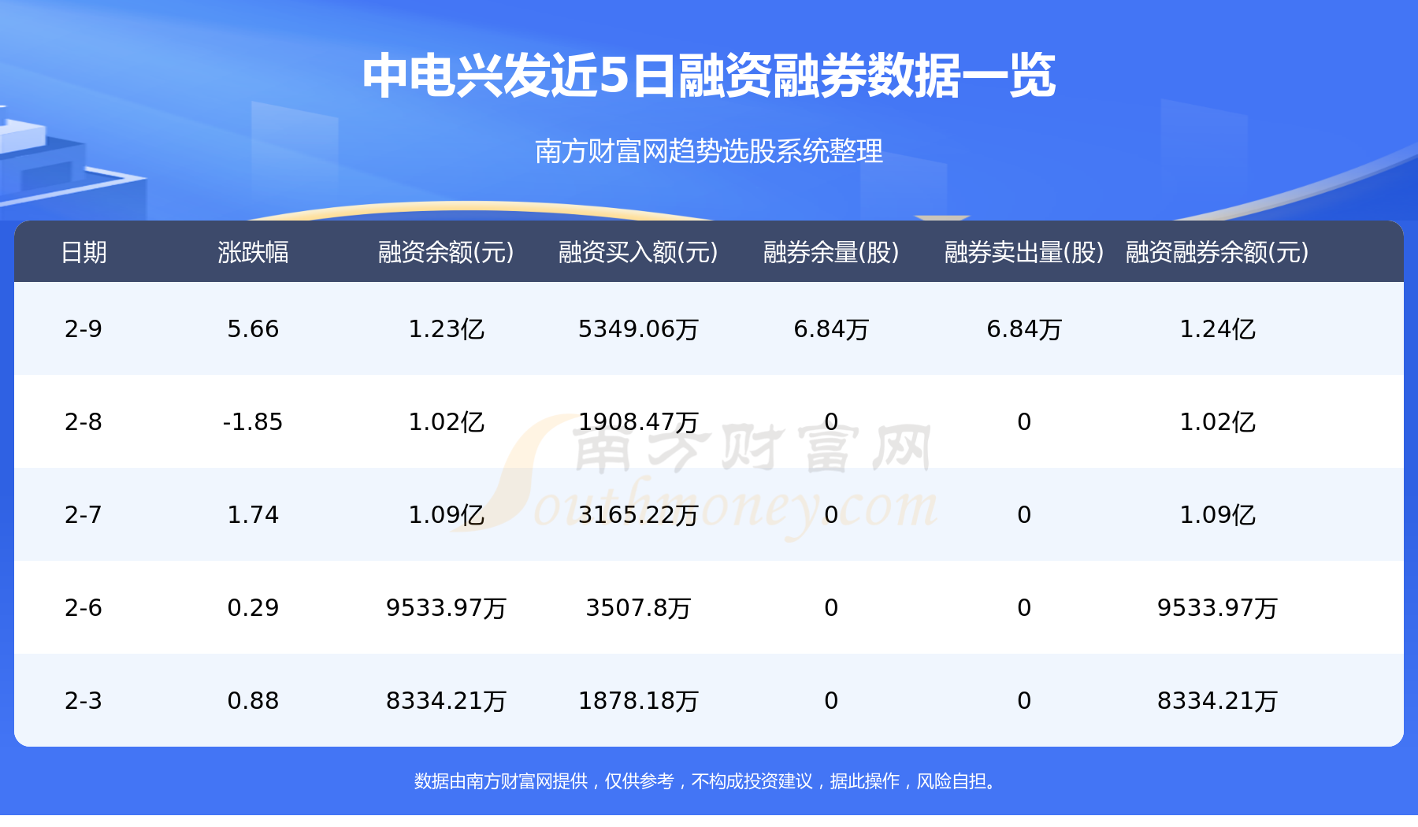
Task: Click the 1.74 change value
Action: click(x=253, y=514)
